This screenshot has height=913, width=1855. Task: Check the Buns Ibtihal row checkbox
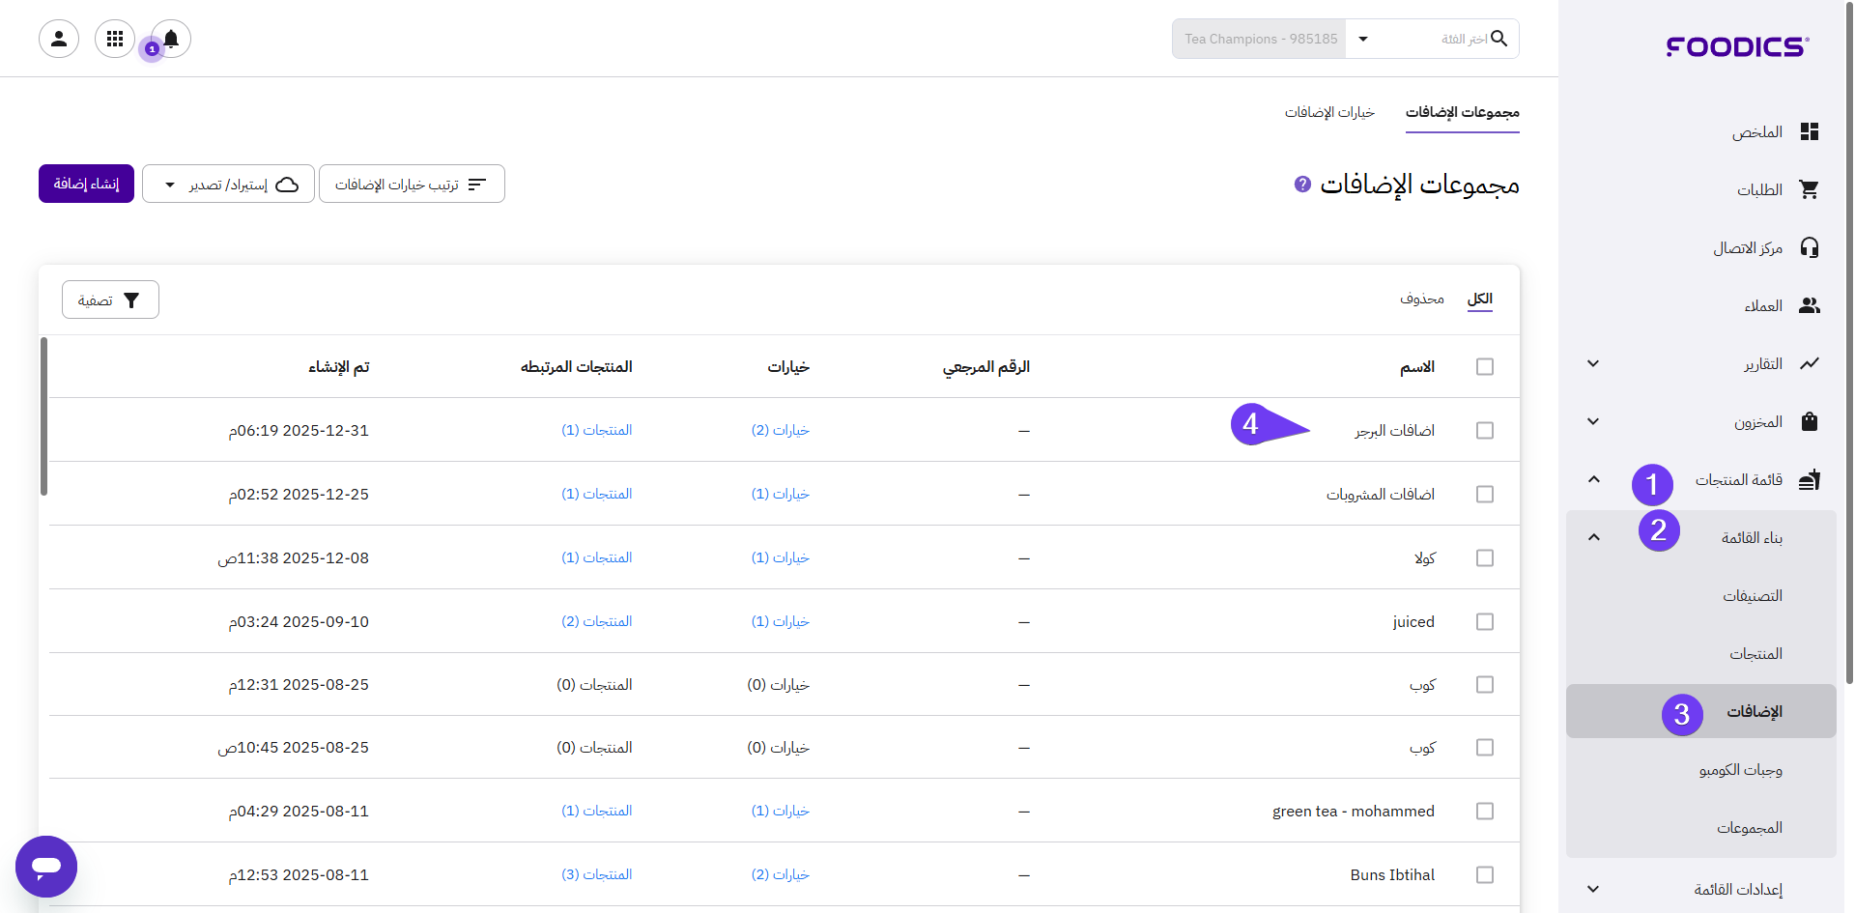tap(1485, 874)
